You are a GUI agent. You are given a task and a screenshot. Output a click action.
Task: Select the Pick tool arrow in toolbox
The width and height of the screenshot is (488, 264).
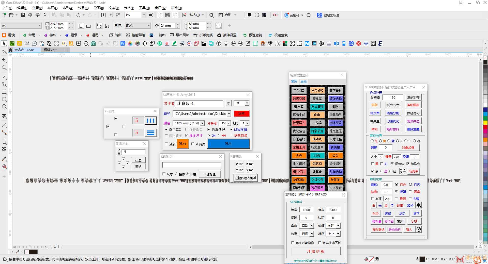coord(4,44)
